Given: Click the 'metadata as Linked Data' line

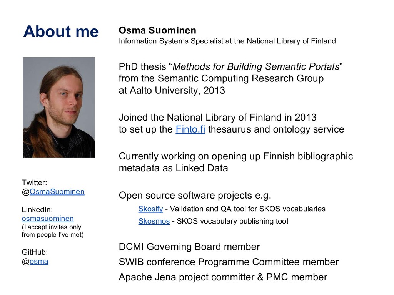Looking at the screenshot, I should tap(173, 168).
